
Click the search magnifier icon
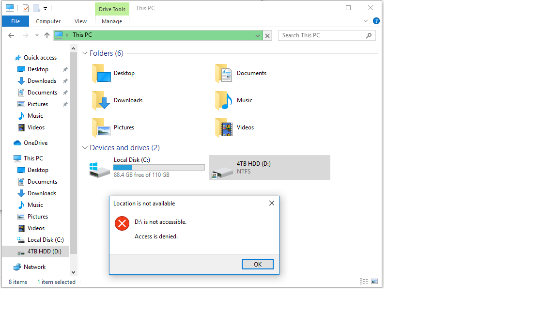369,35
